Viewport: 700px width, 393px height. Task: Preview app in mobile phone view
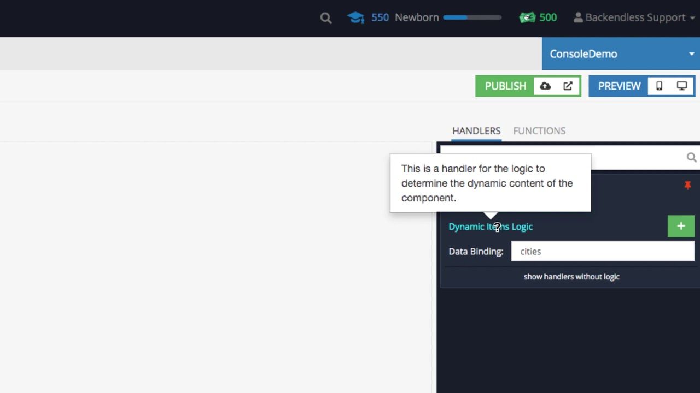[x=659, y=86]
